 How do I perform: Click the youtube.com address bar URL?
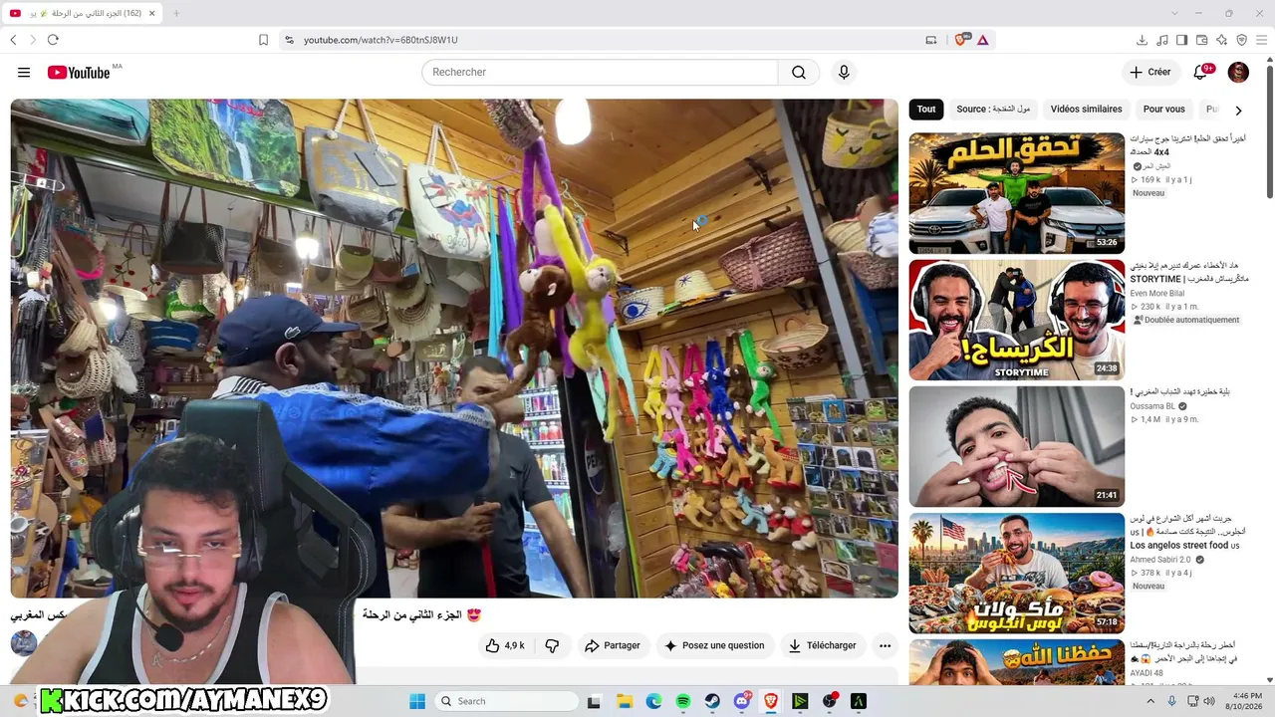(x=381, y=40)
